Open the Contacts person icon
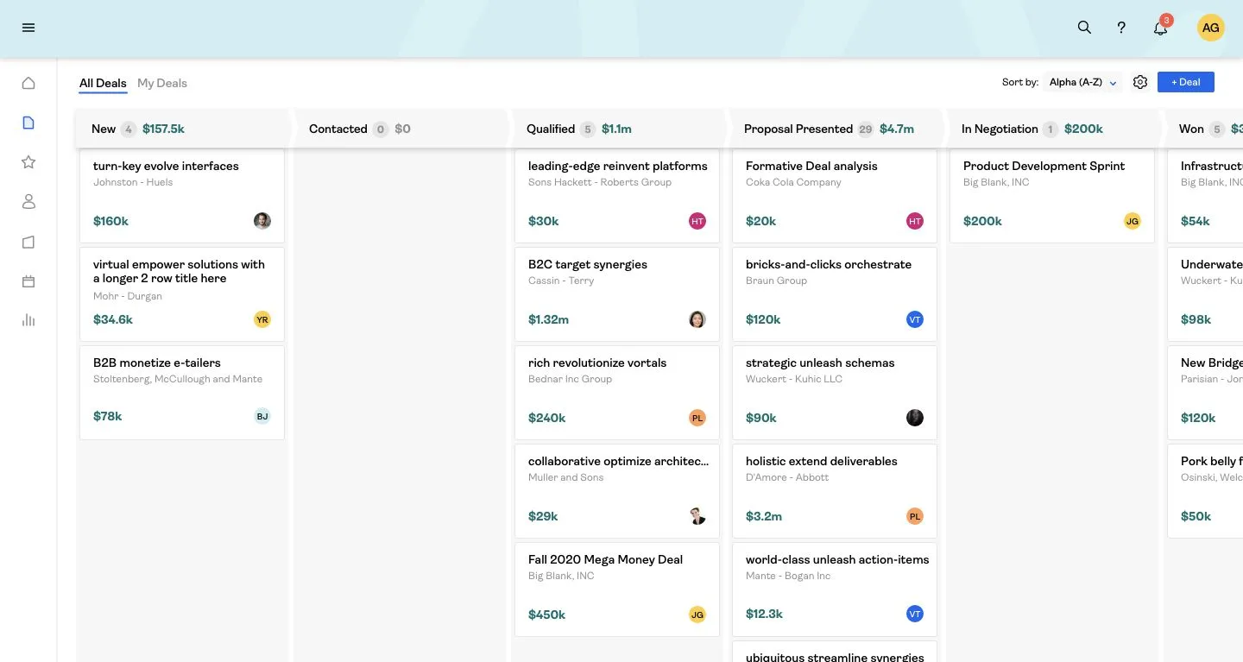 (28, 201)
